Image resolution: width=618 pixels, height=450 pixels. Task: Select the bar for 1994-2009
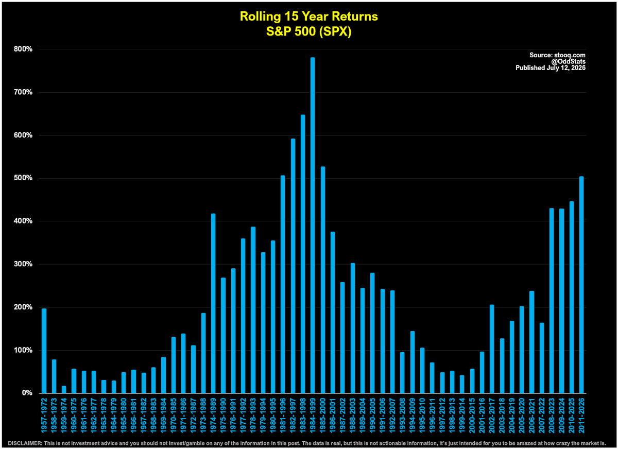coord(413,362)
